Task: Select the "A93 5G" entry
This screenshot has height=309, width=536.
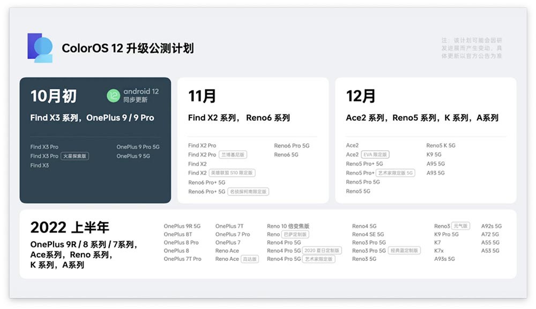Action: (x=435, y=173)
